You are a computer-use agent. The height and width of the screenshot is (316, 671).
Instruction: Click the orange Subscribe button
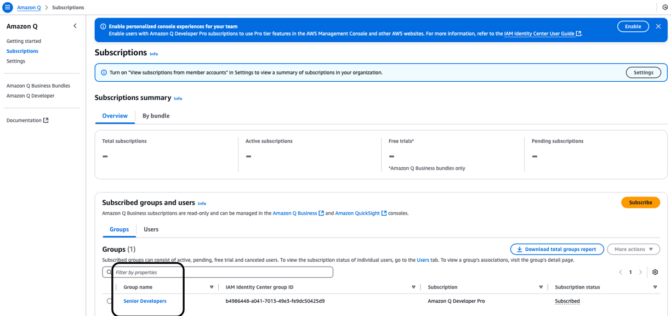(640, 202)
